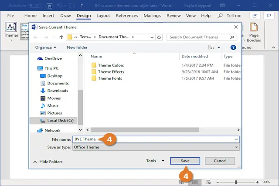The height and width of the screenshot is (186, 279).
Task: Open the Themes gallery in the ribbon
Action: tap(11, 32)
